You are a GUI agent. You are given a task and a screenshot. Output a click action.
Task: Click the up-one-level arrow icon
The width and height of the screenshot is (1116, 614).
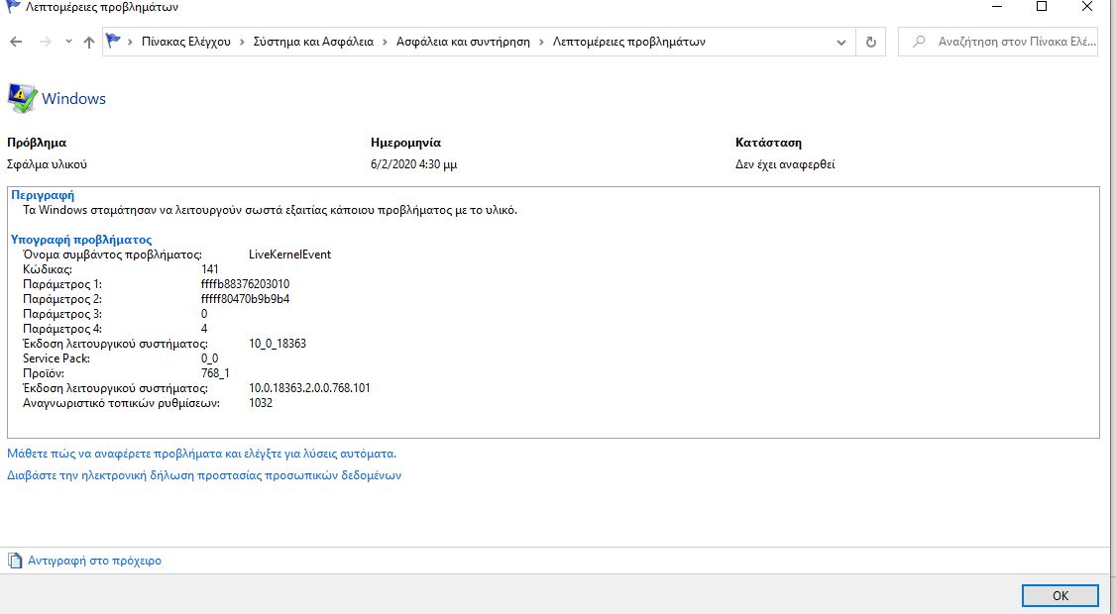click(x=87, y=42)
